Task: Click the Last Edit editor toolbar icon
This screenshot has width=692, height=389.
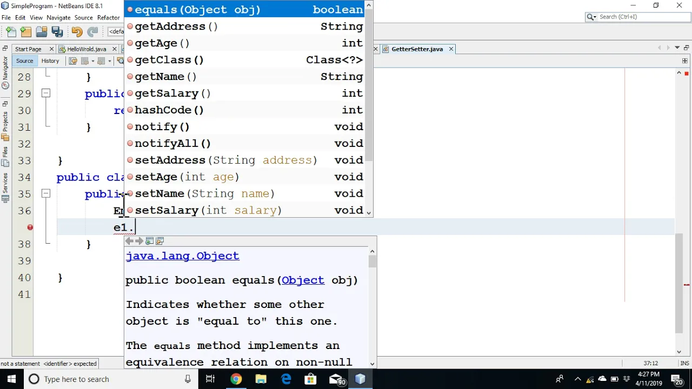Action: coord(73,61)
